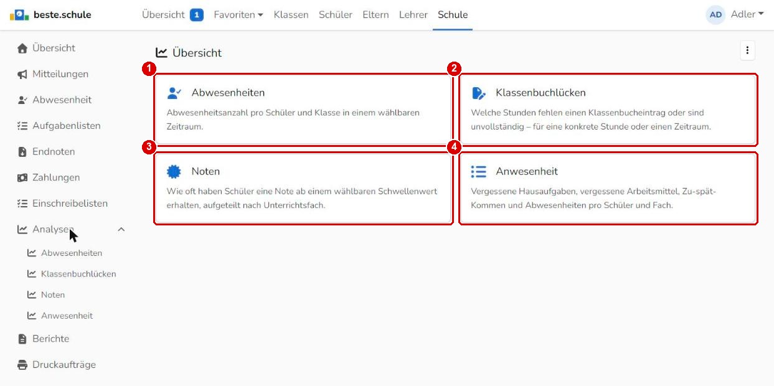This screenshot has width=774, height=386.
Task: Open Endnoten in the sidebar
Action: point(54,151)
